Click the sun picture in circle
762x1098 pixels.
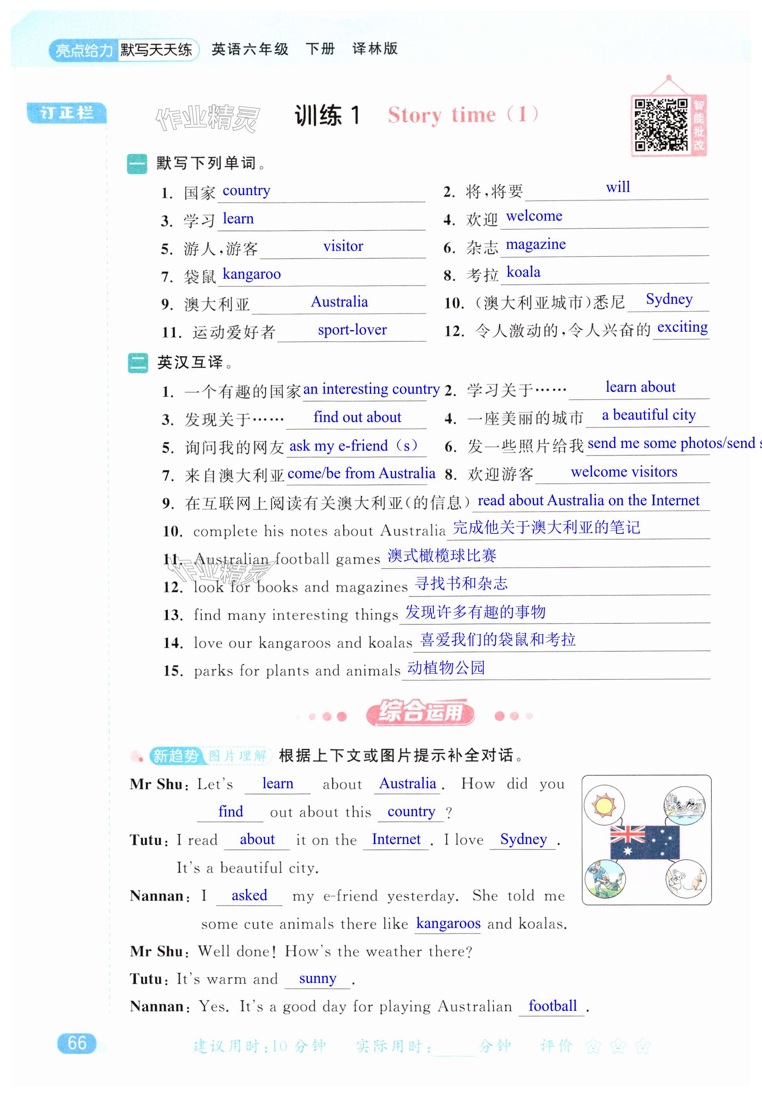(x=604, y=806)
